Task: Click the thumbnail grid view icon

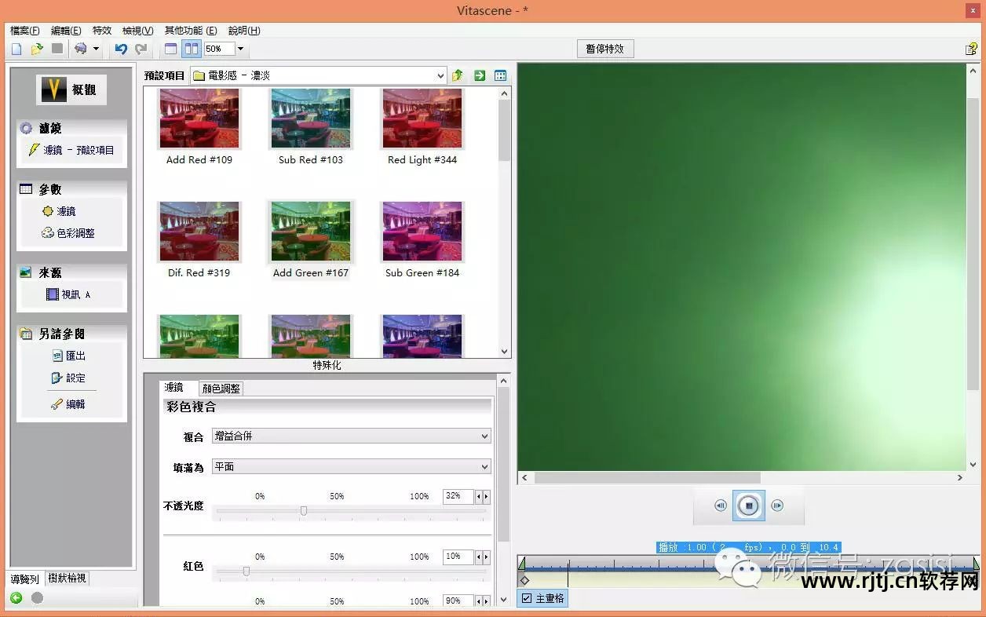Action: point(500,75)
